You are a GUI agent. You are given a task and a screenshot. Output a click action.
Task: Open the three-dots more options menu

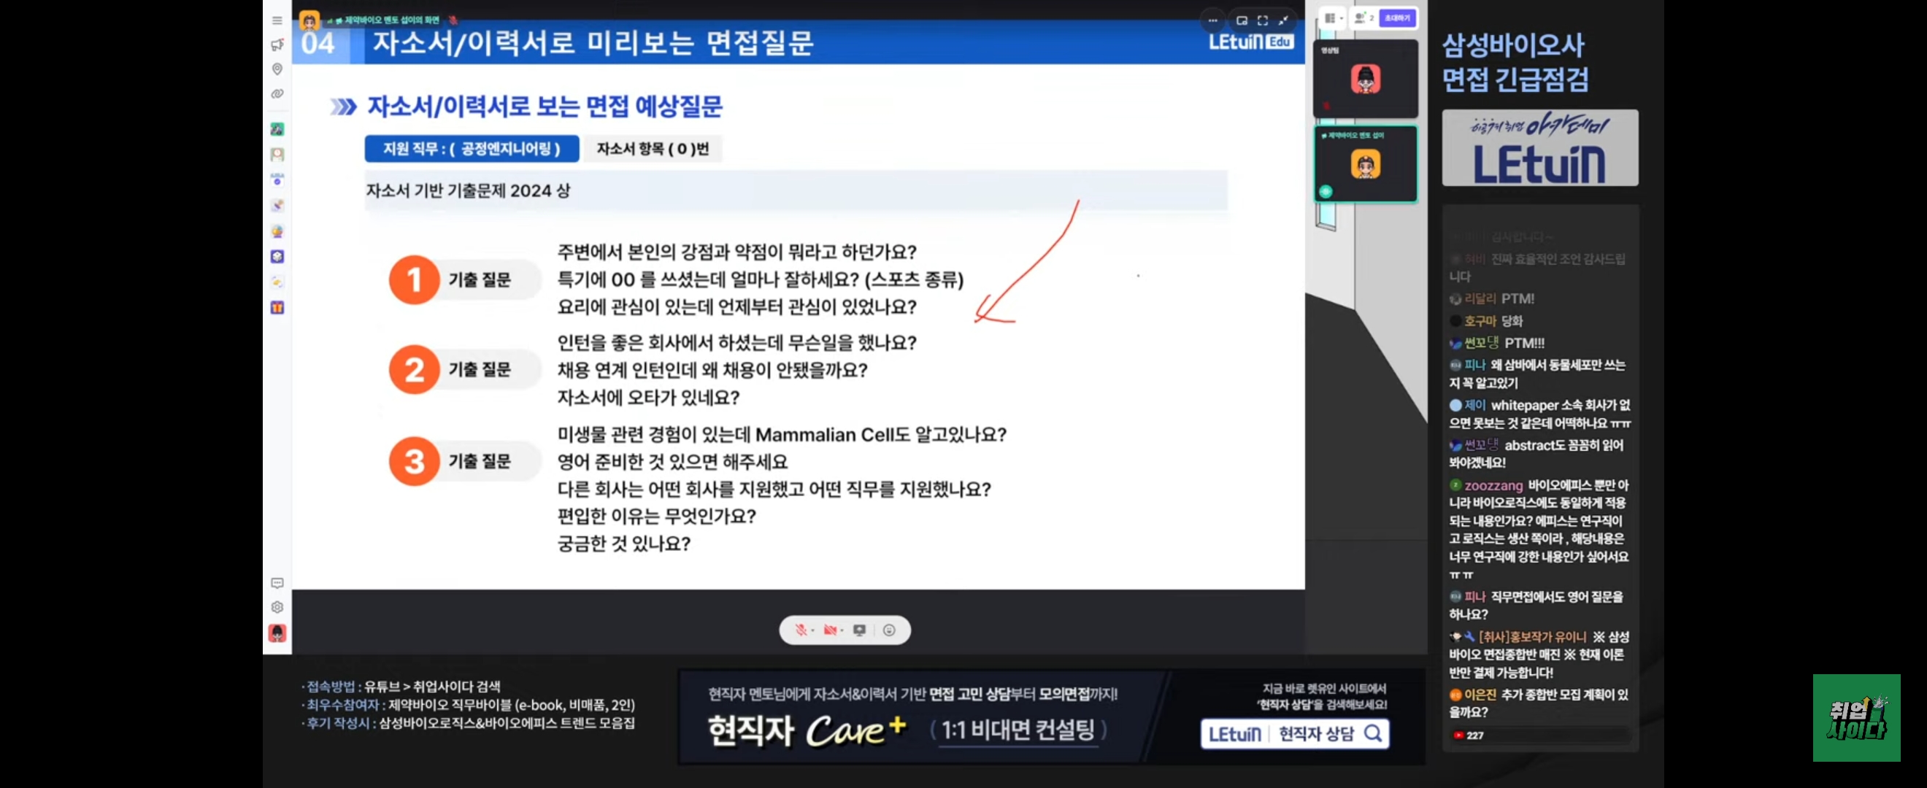[1212, 21]
